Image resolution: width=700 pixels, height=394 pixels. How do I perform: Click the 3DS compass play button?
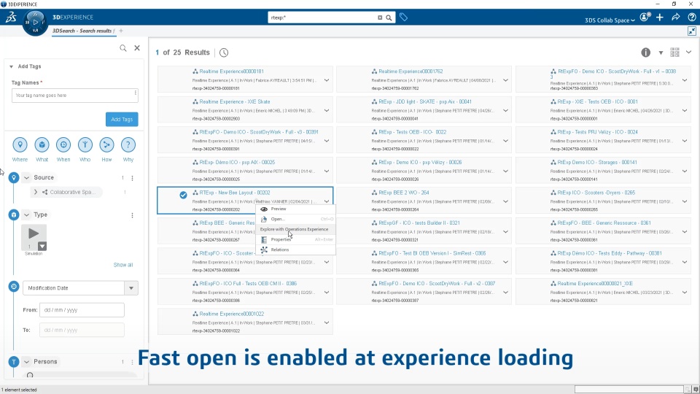click(36, 22)
